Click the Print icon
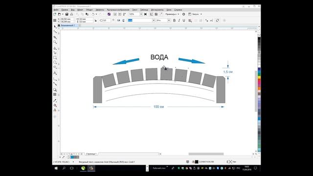313x176 pixels. pos(71,14)
